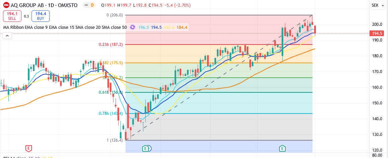Screen dimensions: 388x158
Task: Collapse the indicator legend with chevron
Action: tap(7, 36)
